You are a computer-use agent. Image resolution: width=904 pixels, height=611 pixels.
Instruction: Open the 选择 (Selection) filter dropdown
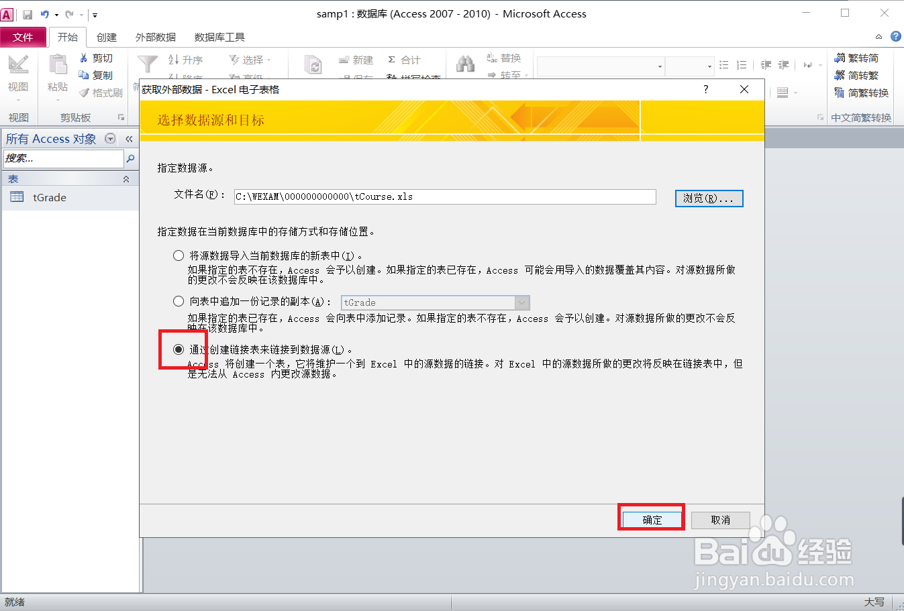(x=250, y=60)
